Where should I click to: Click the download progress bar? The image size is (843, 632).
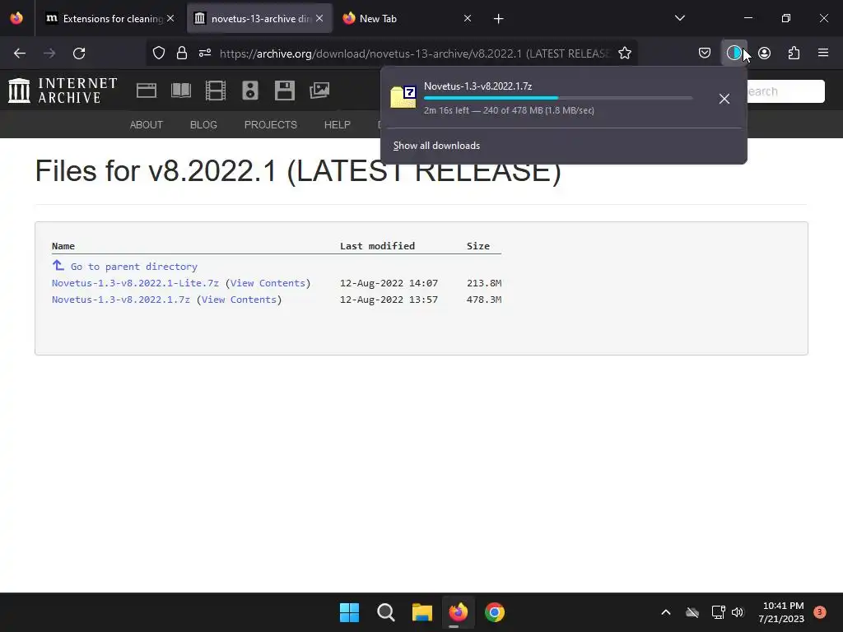click(x=558, y=98)
